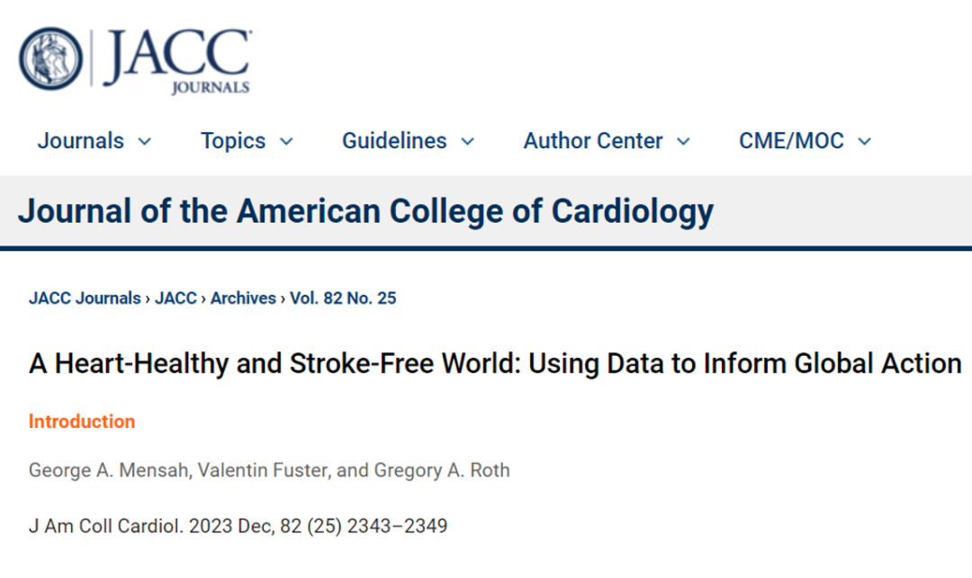Viewport: 972px width, 578px height.
Task: Click author name George A. Mensah
Action: tap(109, 470)
